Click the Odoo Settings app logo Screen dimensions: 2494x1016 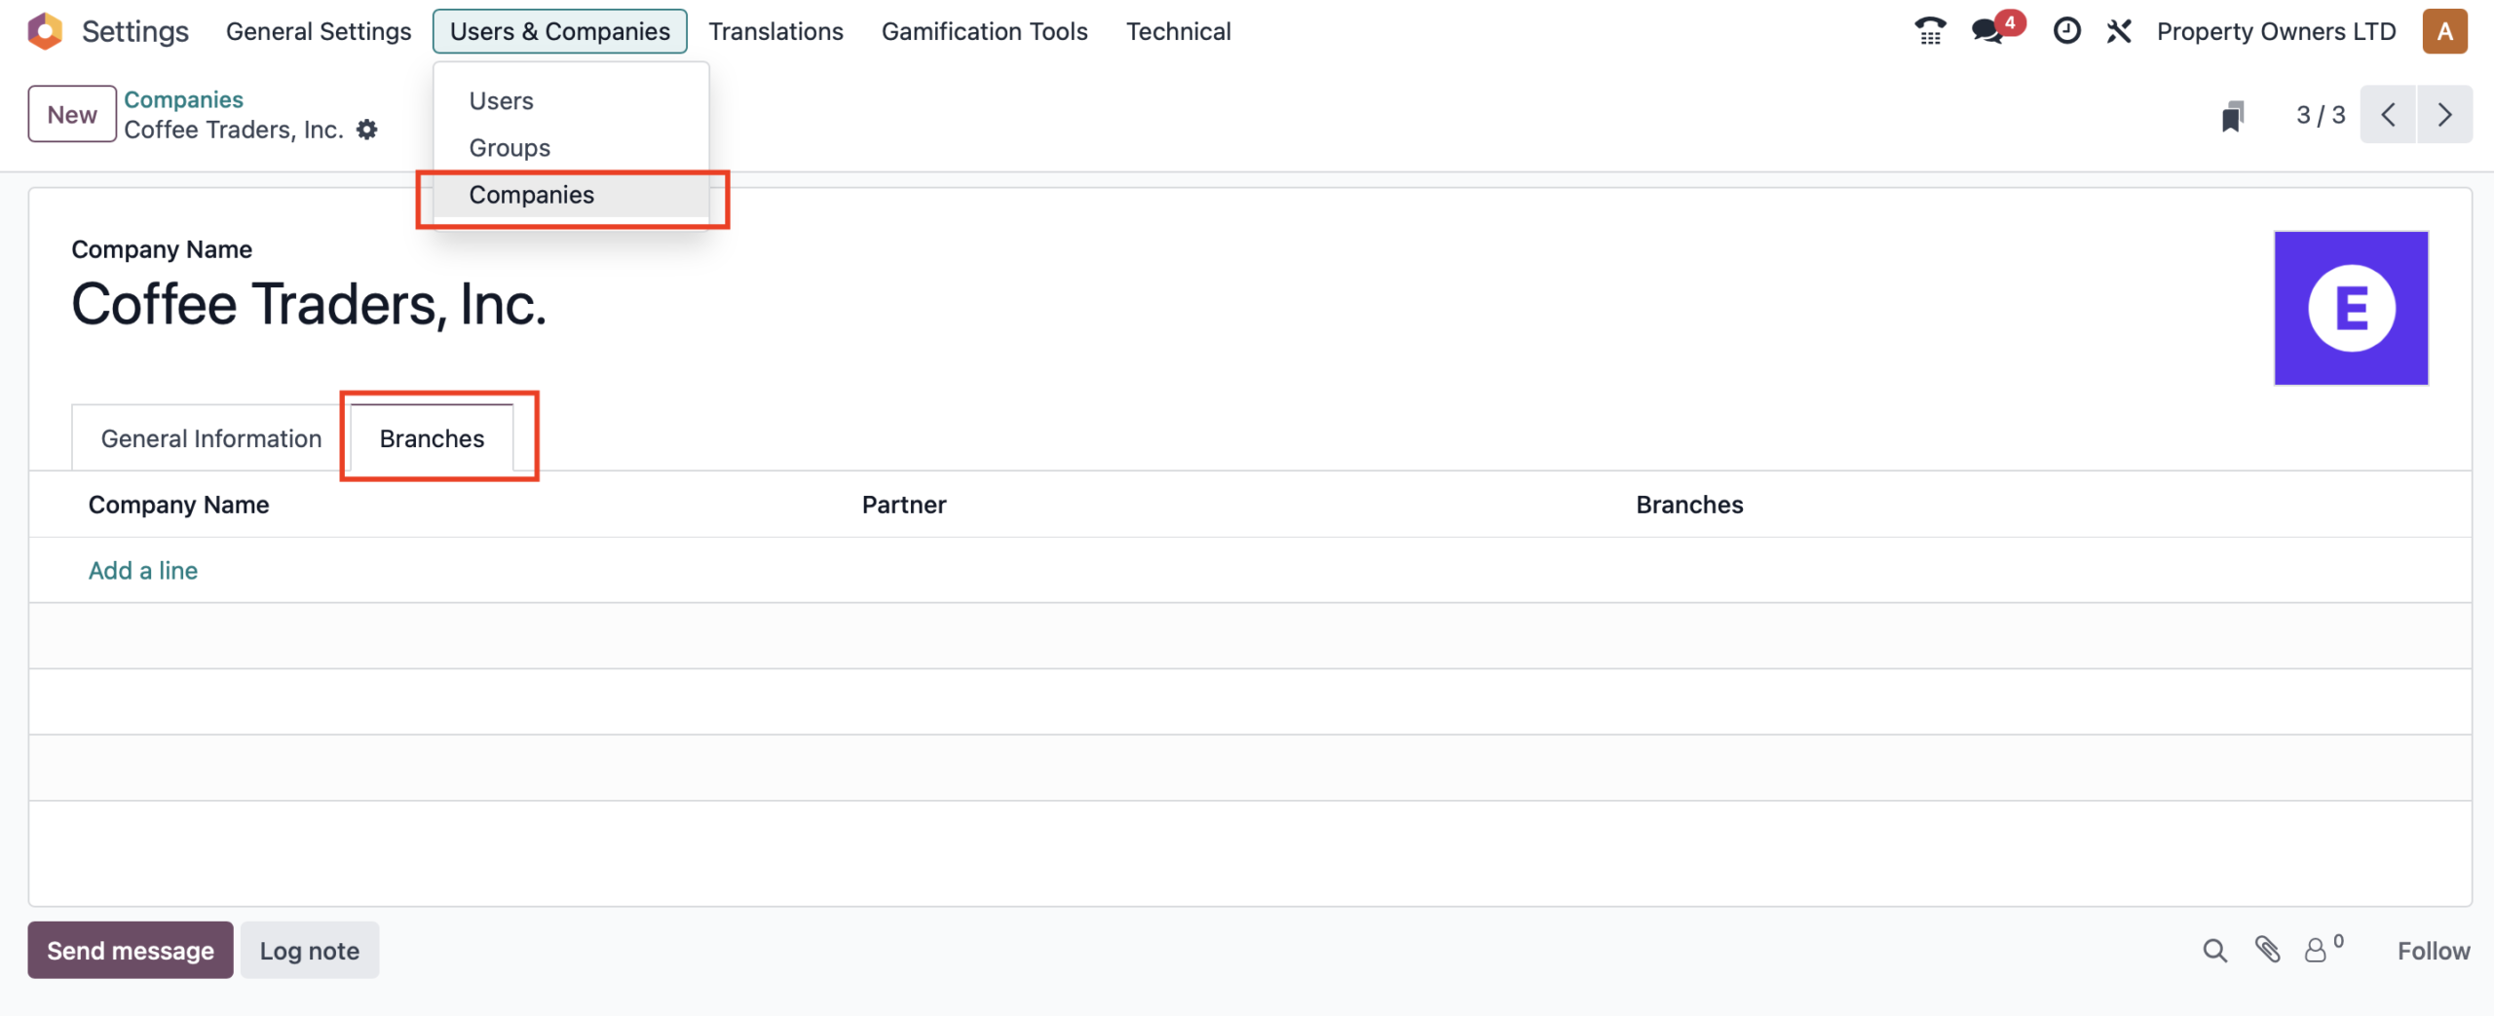click(x=45, y=31)
